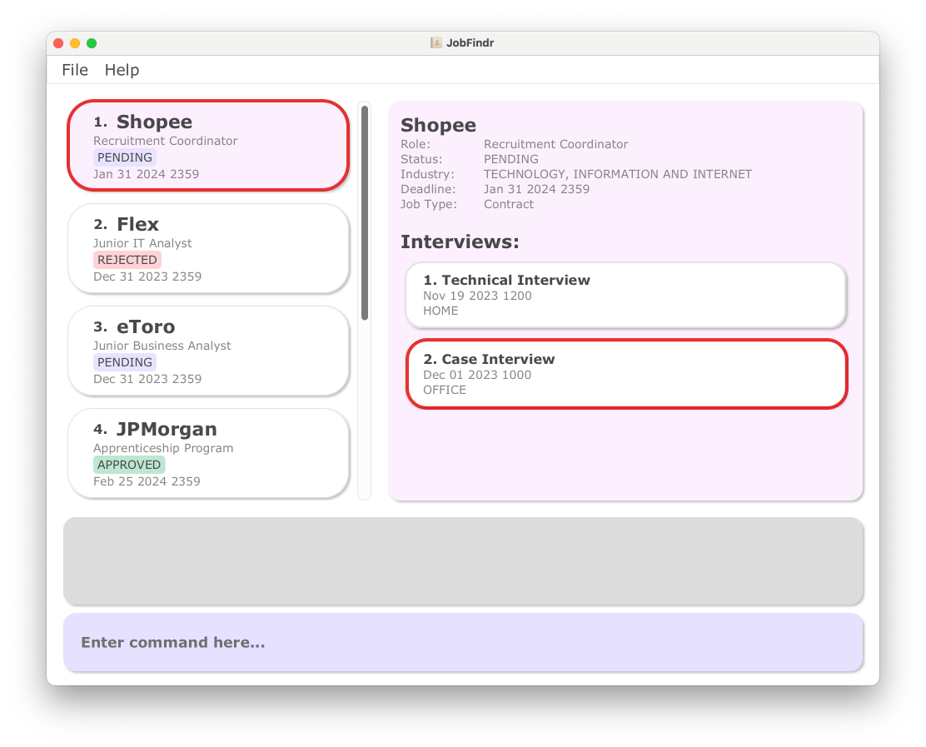Click the APPROVED tag on JPMorgan card

click(x=129, y=465)
